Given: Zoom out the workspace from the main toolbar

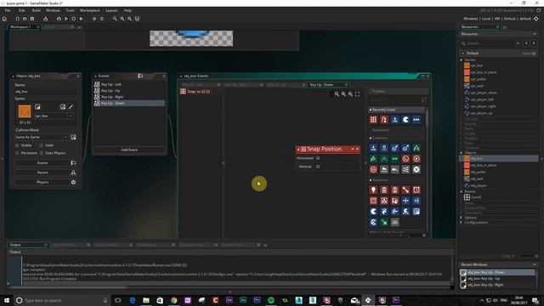Looking at the screenshot, I should (x=115, y=19).
